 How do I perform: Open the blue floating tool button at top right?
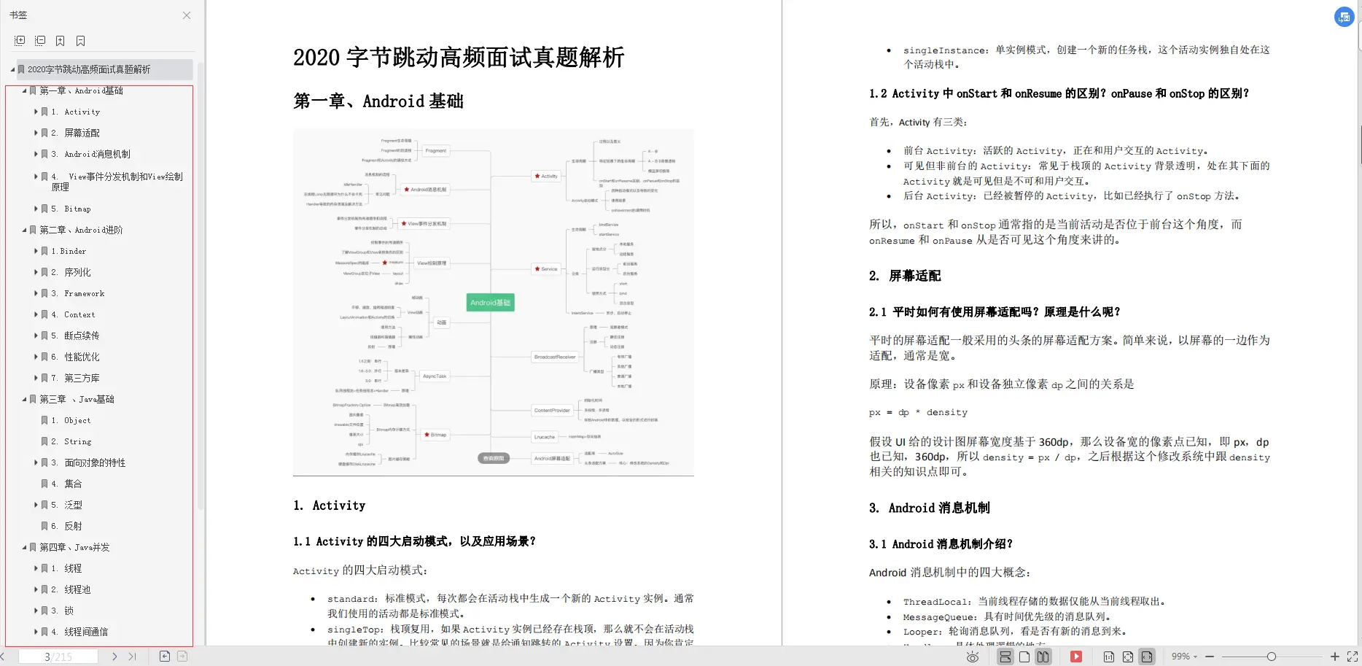tap(1344, 17)
